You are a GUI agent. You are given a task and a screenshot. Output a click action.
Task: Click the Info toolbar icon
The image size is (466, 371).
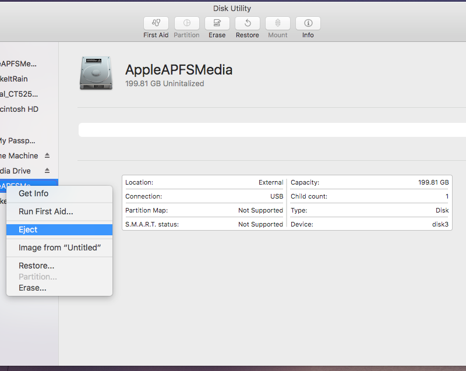[x=308, y=23]
